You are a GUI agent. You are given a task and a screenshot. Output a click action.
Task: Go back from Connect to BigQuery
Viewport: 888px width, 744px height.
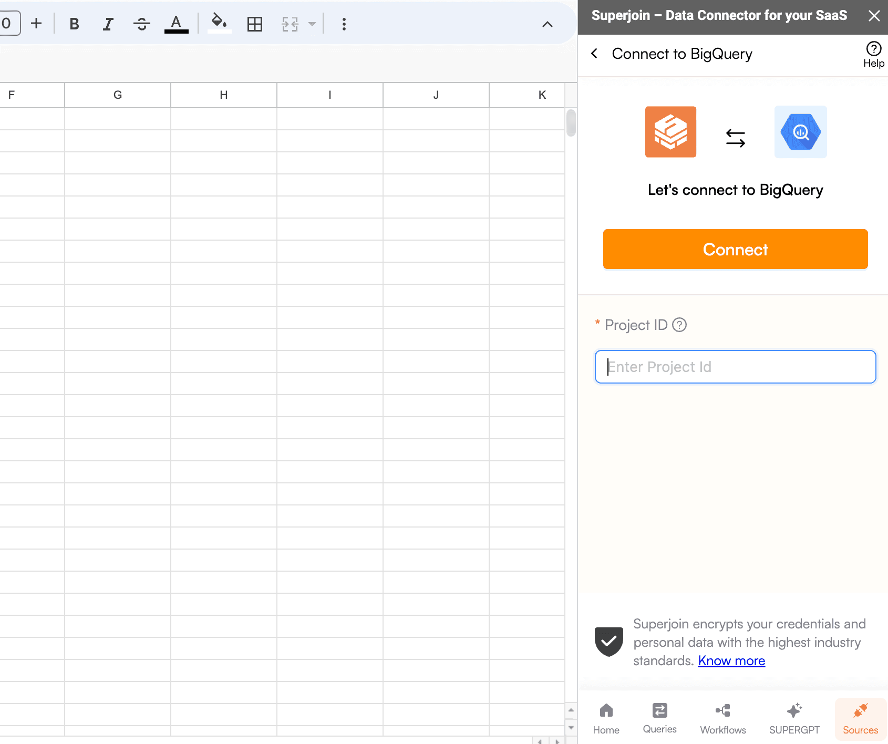tap(594, 54)
